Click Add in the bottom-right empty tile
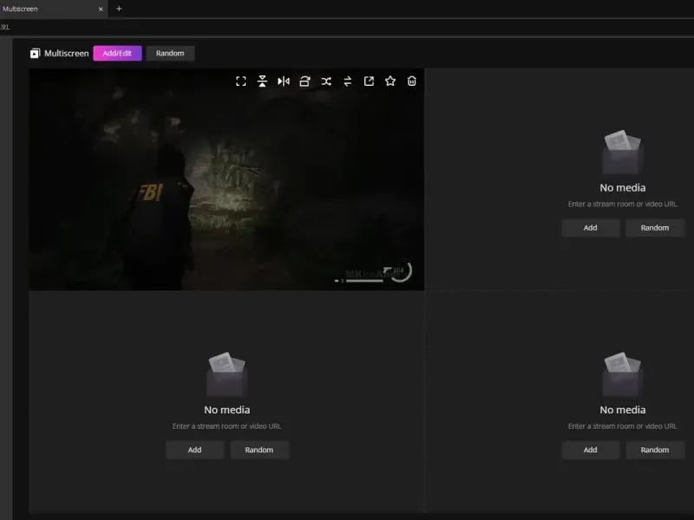 591,450
